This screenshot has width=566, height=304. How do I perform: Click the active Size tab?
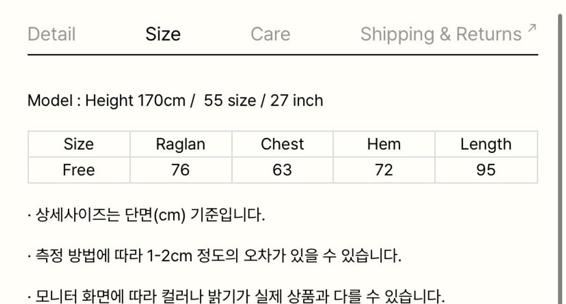pos(163,34)
